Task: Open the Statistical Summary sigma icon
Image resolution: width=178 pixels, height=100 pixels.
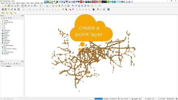Action: 85,6
